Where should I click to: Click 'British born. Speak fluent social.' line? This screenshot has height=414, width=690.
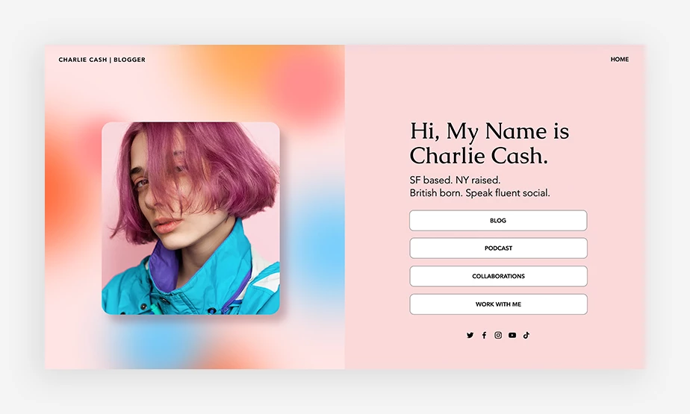[x=479, y=193]
